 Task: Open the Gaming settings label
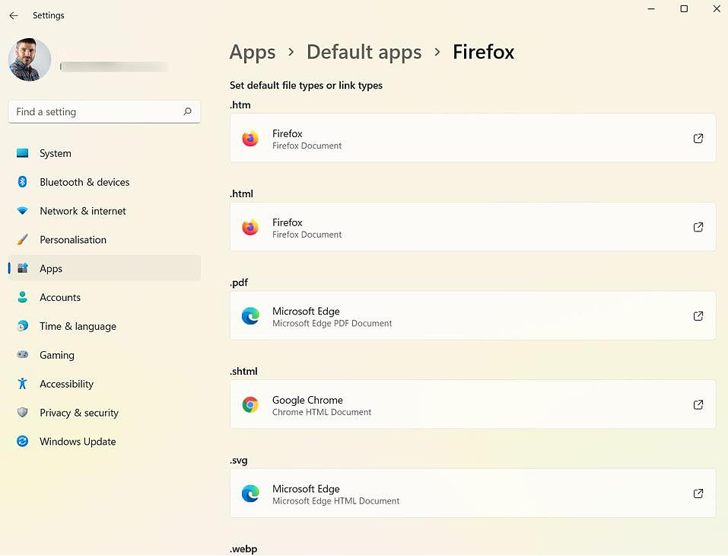pos(56,355)
